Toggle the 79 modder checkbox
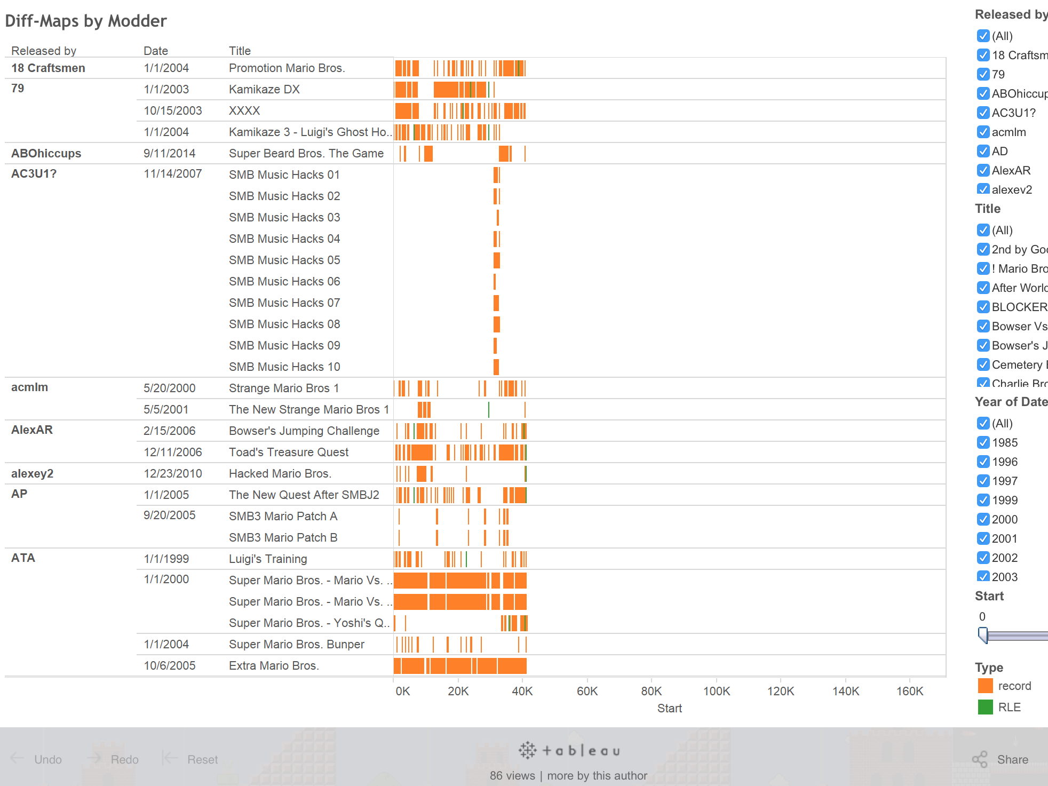Viewport: 1048px width, 786px height. (983, 74)
